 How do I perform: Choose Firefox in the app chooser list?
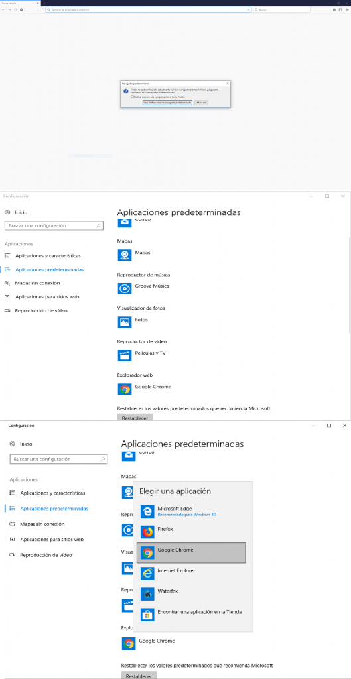tap(191, 532)
